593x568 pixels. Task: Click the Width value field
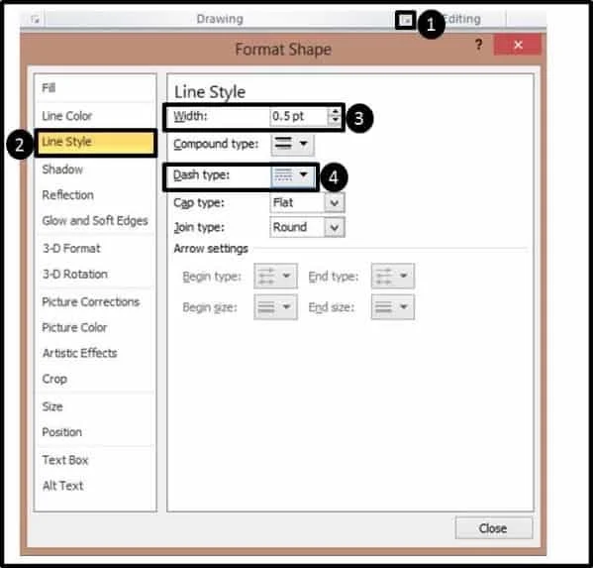click(x=299, y=116)
